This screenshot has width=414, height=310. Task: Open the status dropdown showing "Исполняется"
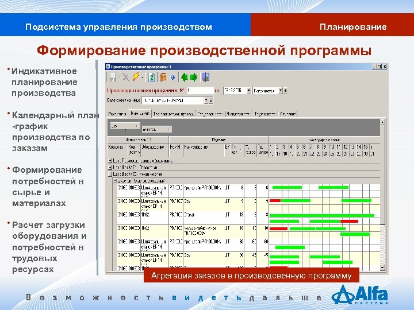[x=281, y=91]
